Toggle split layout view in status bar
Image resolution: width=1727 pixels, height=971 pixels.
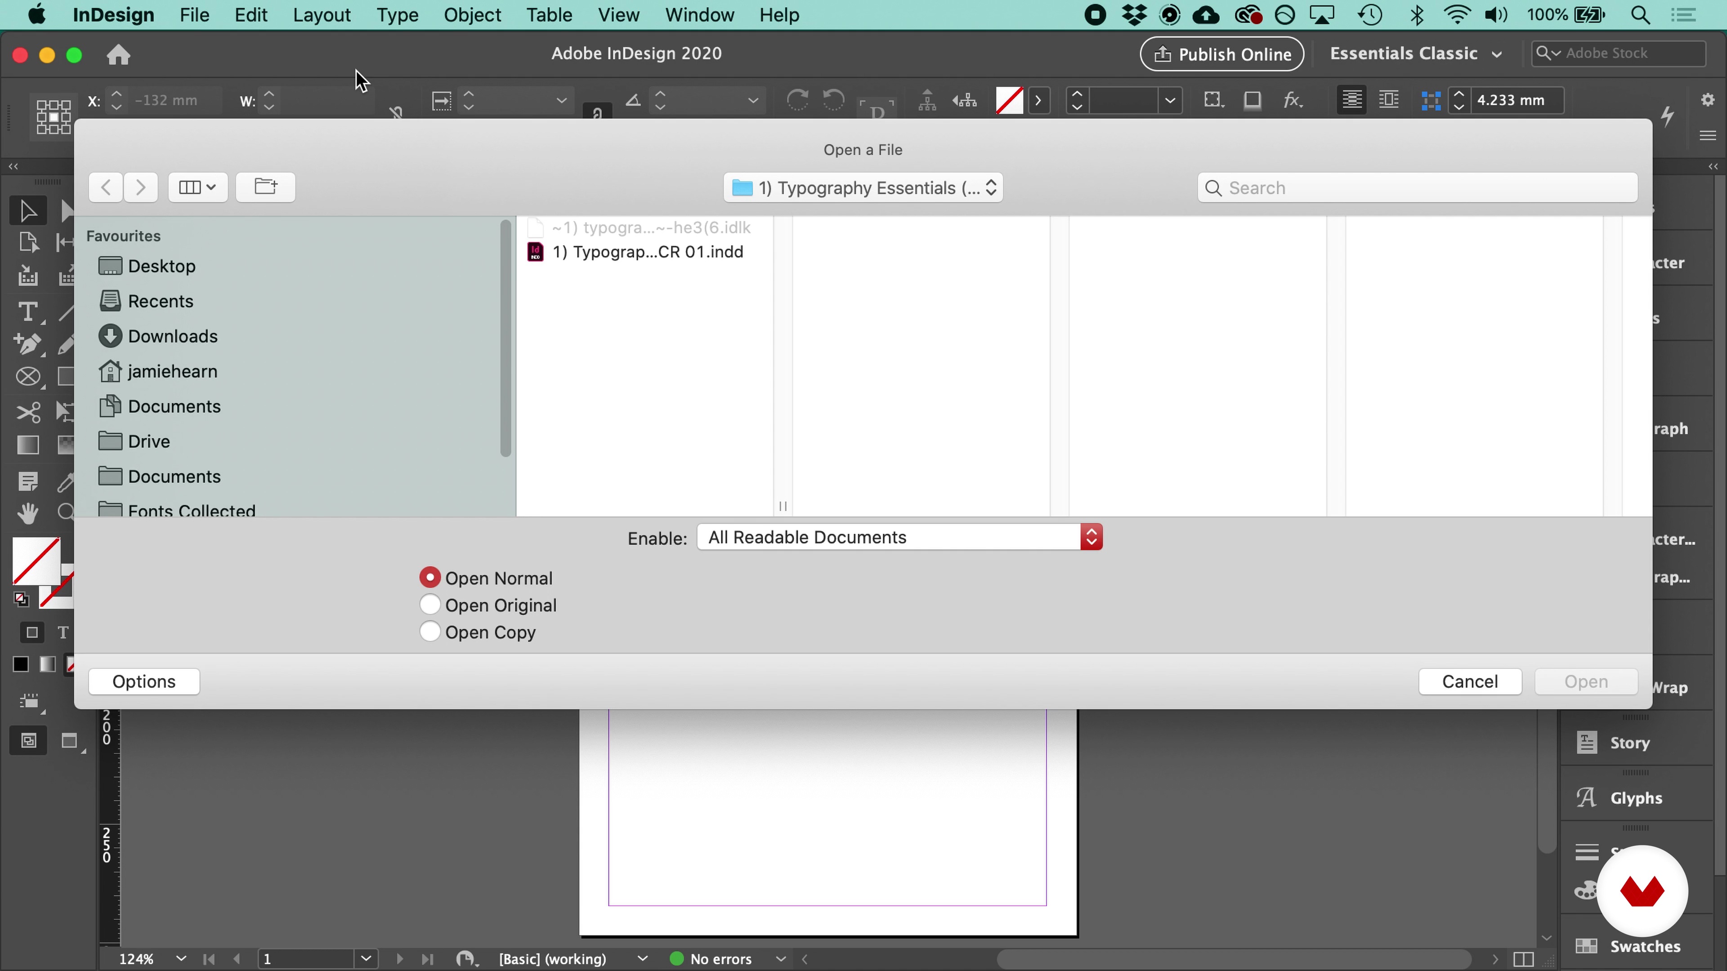(x=1523, y=959)
